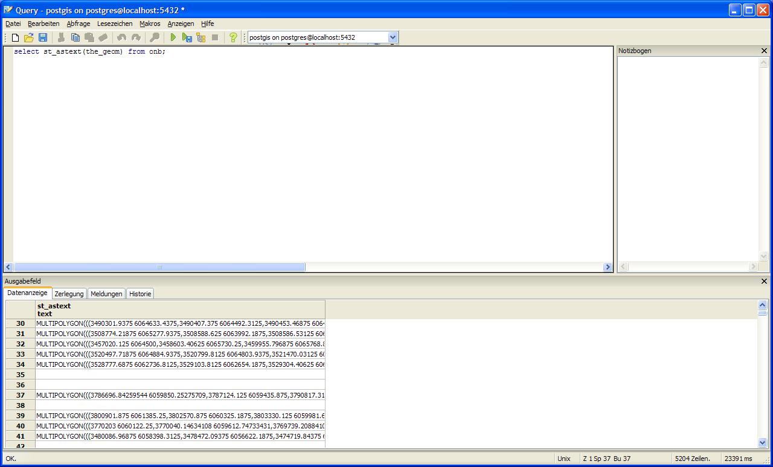This screenshot has height=467, width=773.
Task: Save the query with the floppy disk icon
Action: coord(43,37)
